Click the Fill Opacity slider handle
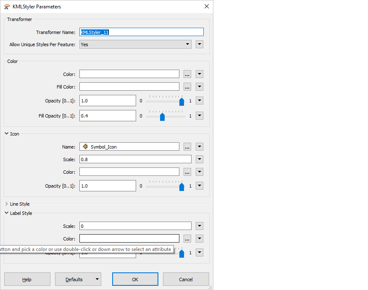Image resolution: width=368 pixels, height=290 pixels. pos(162,117)
